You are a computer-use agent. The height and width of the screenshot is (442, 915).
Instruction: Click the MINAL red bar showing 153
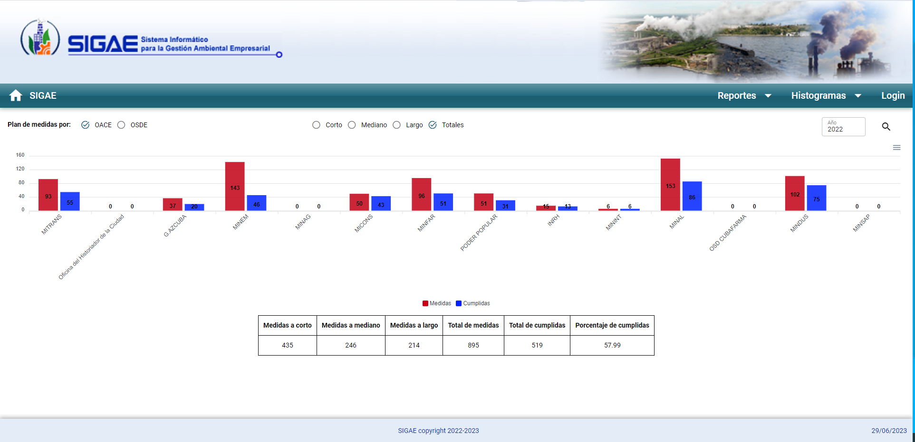point(670,185)
